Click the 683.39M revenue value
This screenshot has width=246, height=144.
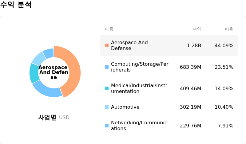[190, 67]
